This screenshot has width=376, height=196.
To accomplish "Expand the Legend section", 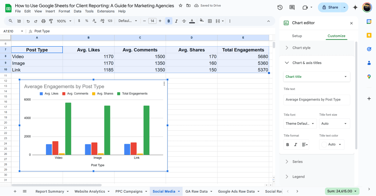I will [317, 177].
